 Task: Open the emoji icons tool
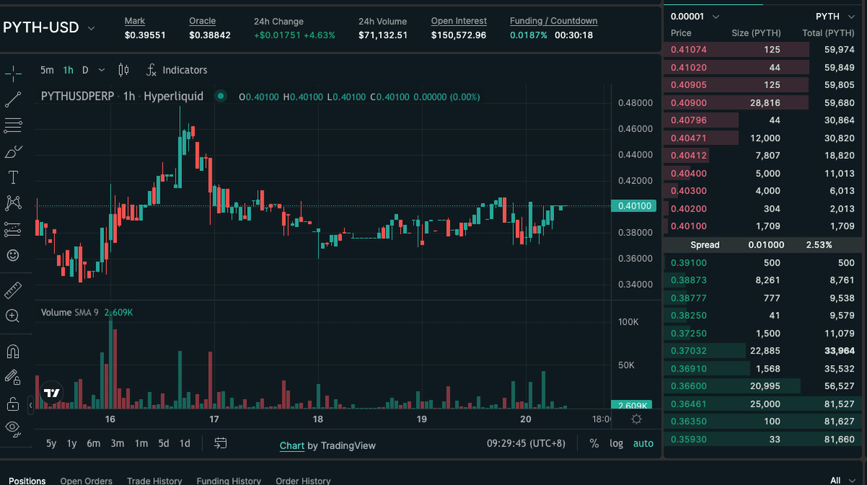pos(13,255)
